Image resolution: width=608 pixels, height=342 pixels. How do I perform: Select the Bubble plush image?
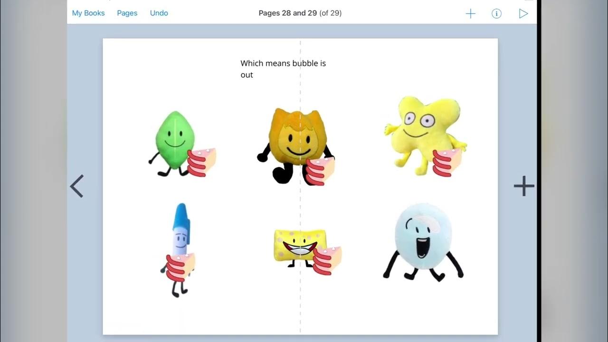tap(423, 243)
